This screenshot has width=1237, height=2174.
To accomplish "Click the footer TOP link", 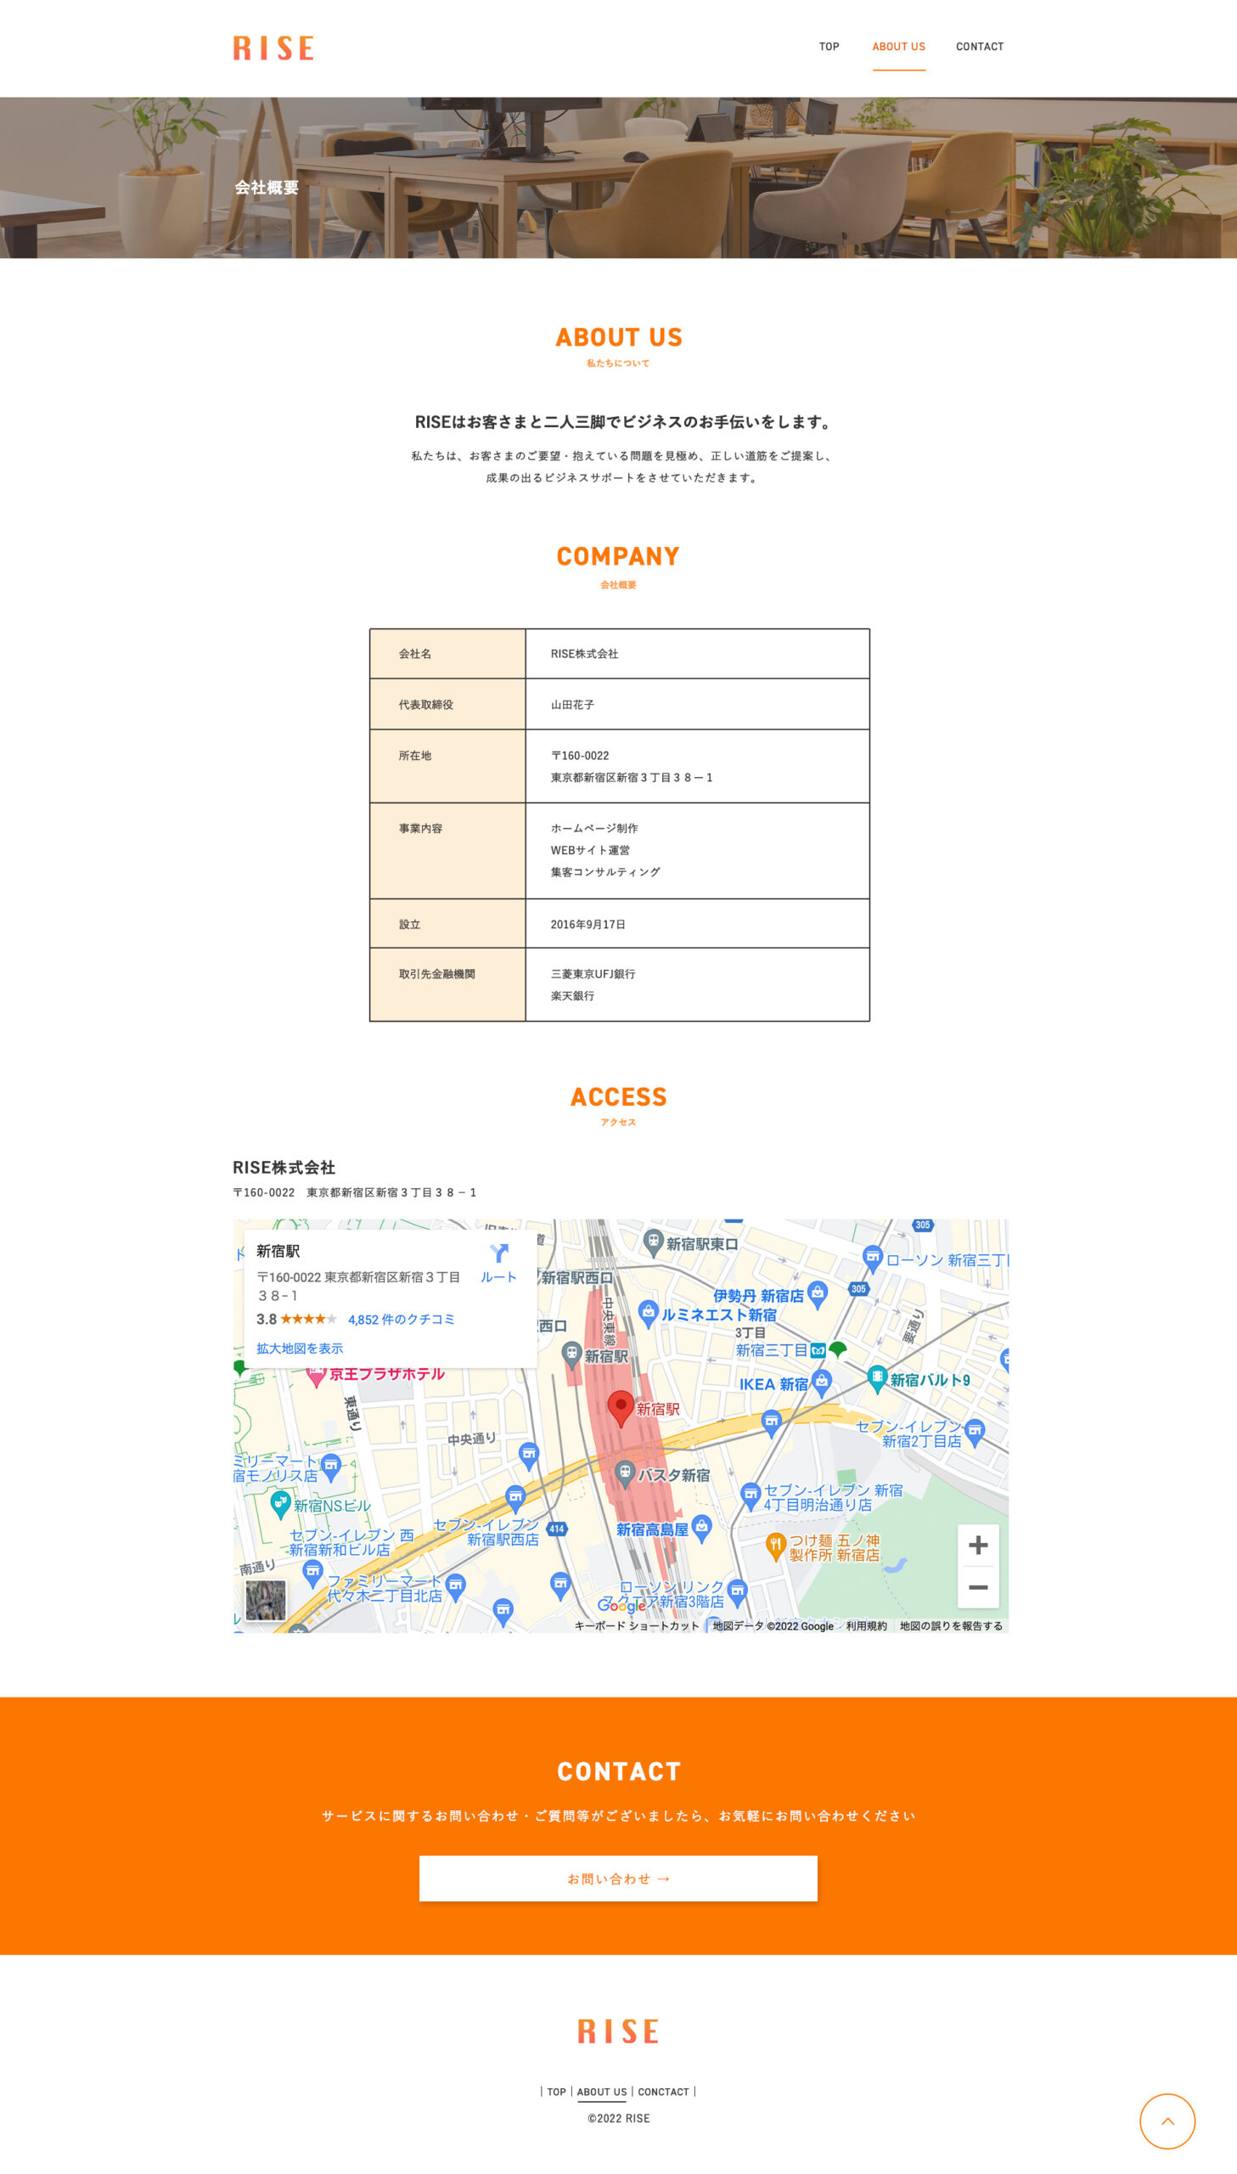I will (x=555, y=2092).
